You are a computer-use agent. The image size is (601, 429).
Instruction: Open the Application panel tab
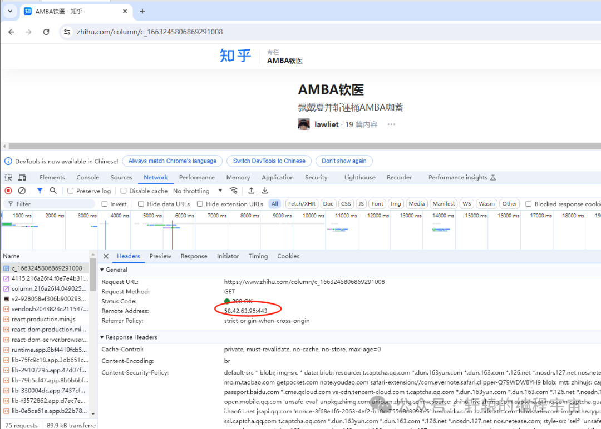pos(278,178)
